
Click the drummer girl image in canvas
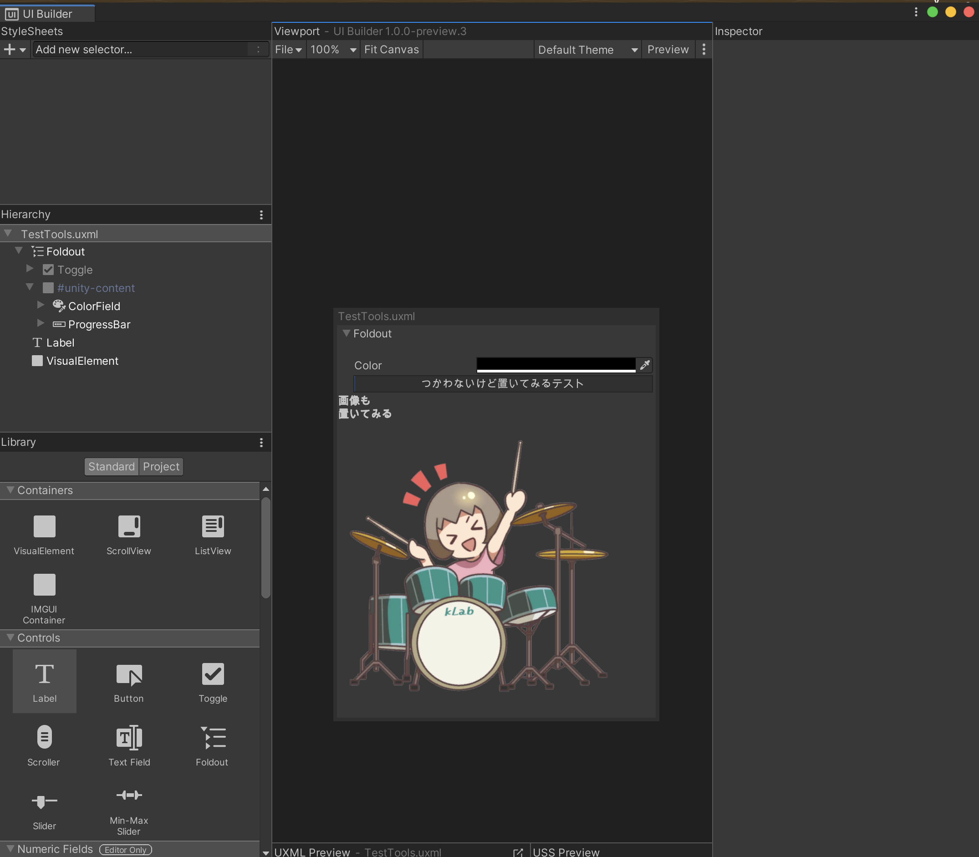pos(479,566)
